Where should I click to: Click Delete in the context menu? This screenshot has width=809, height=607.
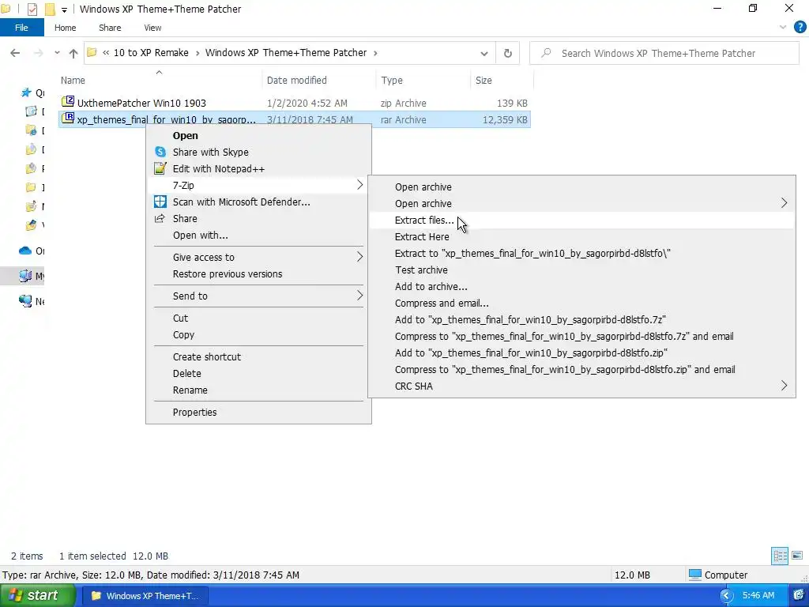[258, 373]
